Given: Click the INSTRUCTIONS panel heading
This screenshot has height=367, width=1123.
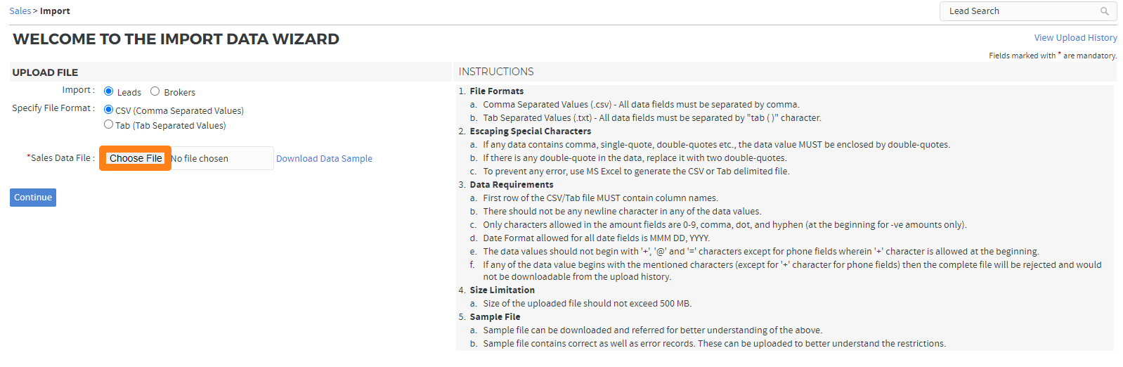Looking at the screenshot, I should click(496, 72).
